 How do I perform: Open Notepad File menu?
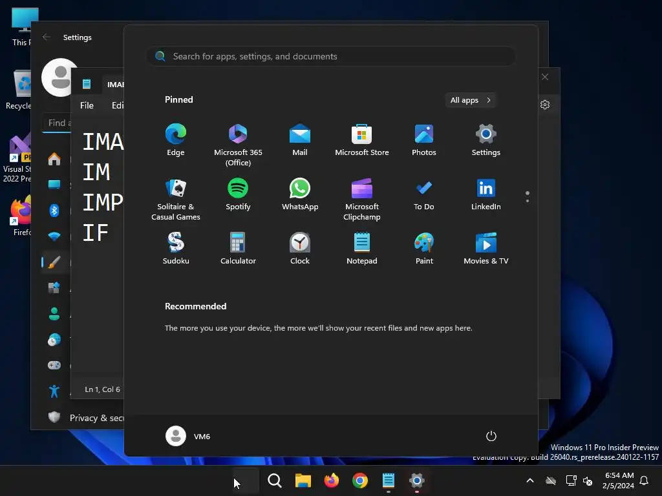coord(87,105)
